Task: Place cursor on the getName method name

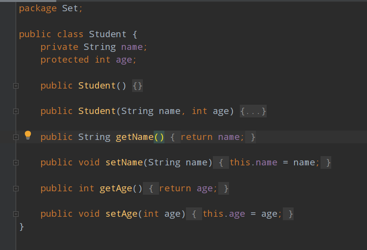Action: coord(135,137)
